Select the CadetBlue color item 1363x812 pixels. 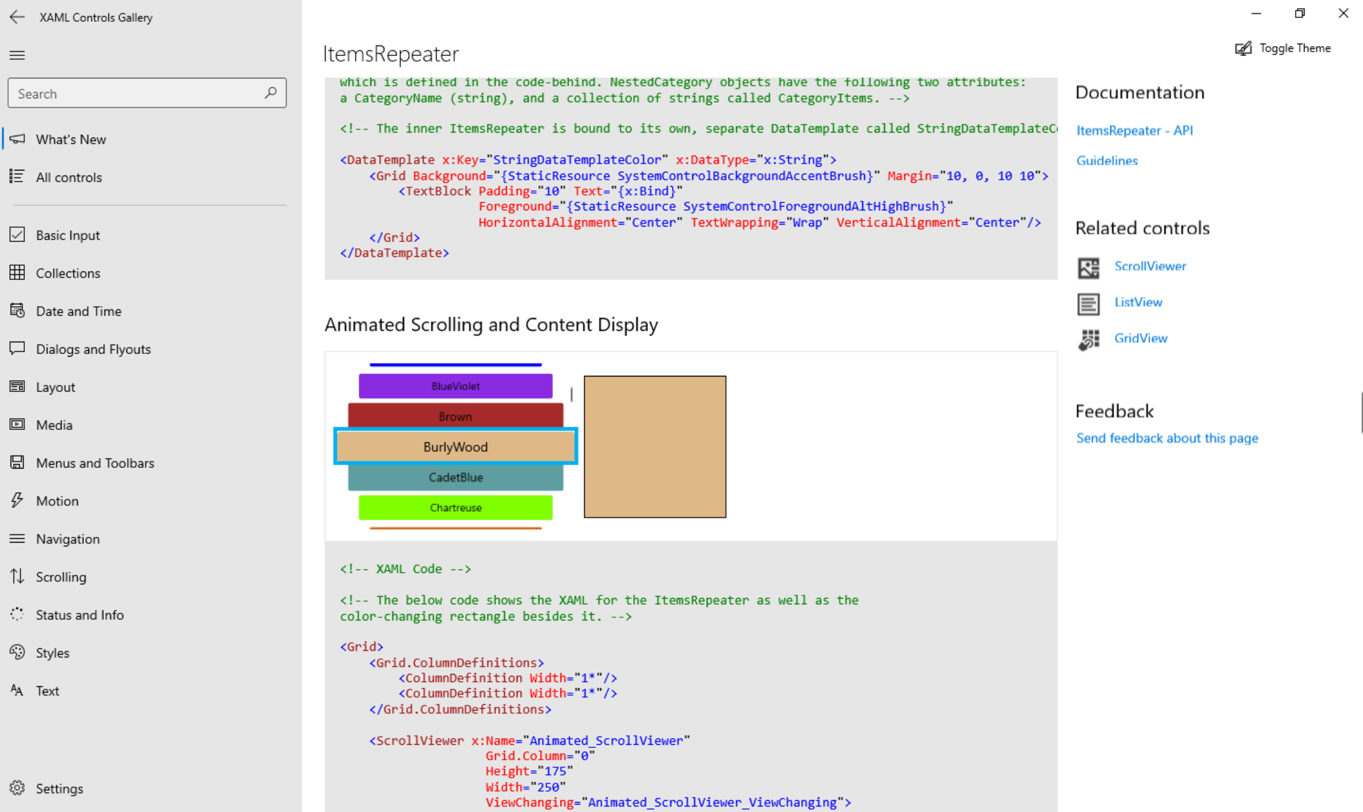coord(456,477)
